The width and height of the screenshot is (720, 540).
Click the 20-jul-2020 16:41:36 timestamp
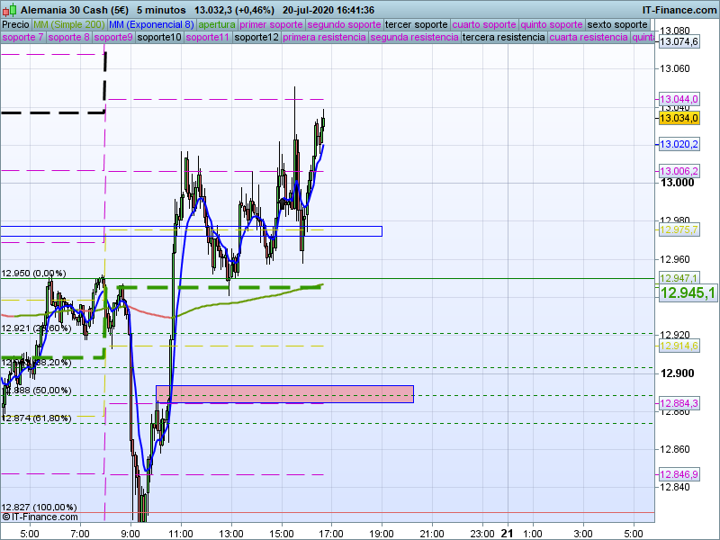pyautogui.click(x=328, y=10)
